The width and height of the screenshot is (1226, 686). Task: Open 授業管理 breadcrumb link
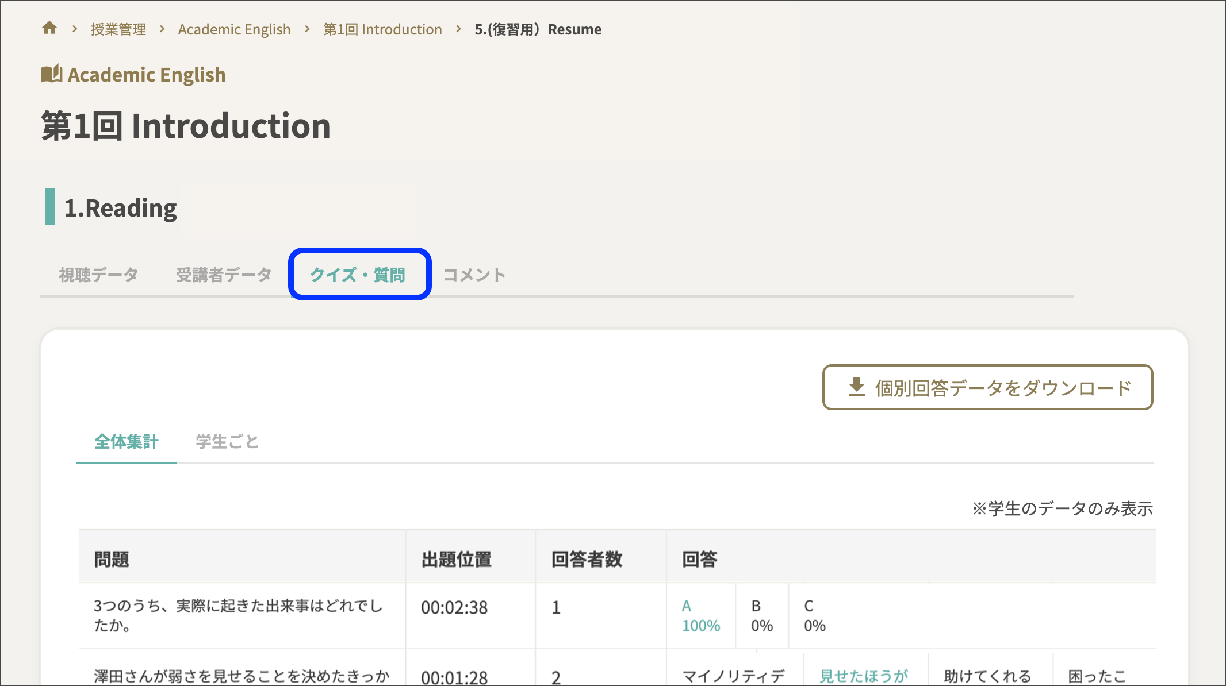[x=118, y=29]
